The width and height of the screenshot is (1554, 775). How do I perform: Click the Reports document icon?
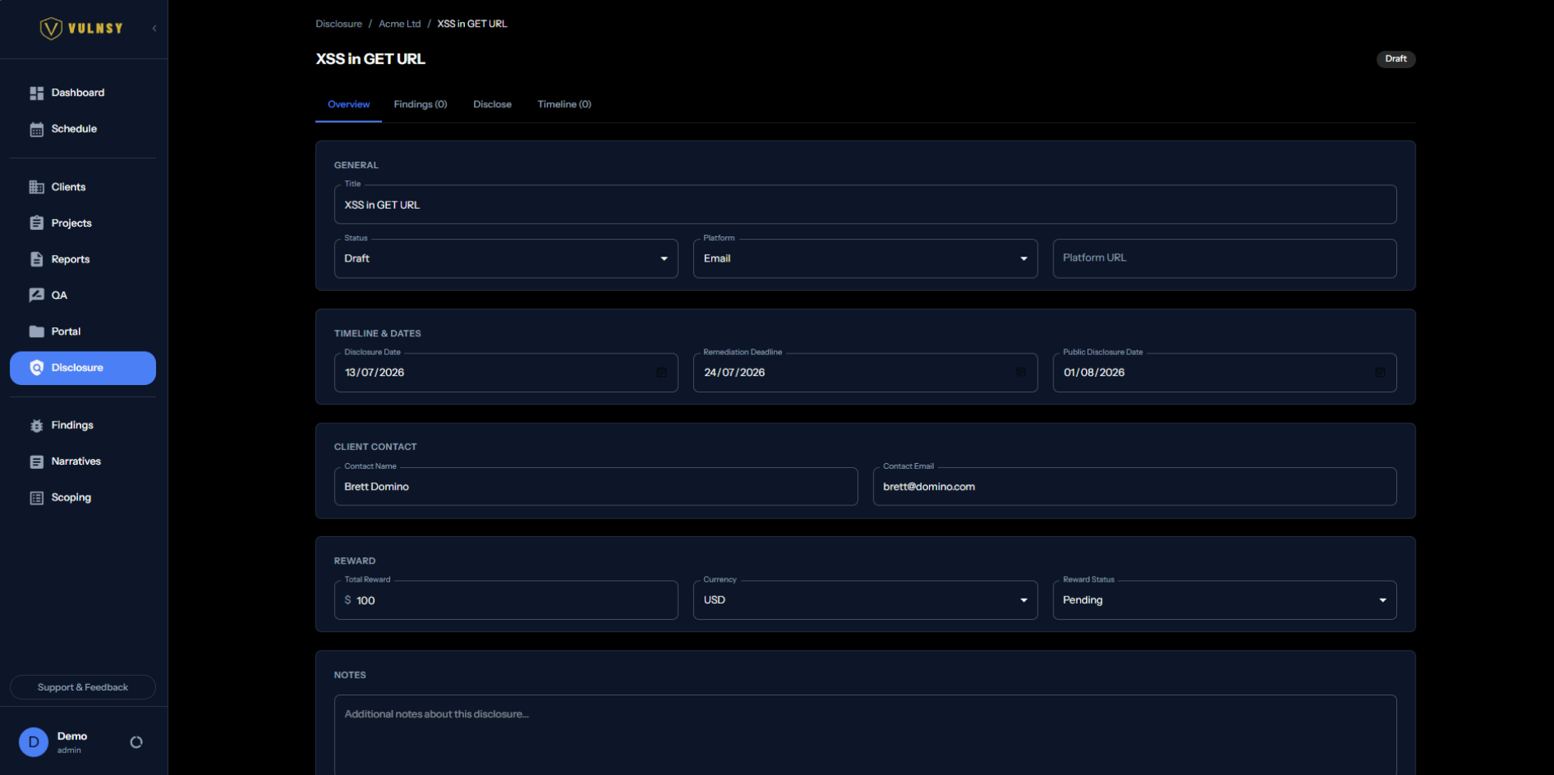37,259
